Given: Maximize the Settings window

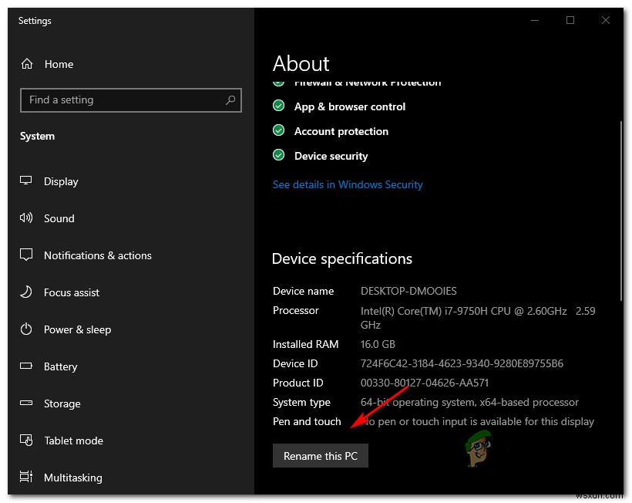Looking at the screenshot, I should click(x=570, y=20).
